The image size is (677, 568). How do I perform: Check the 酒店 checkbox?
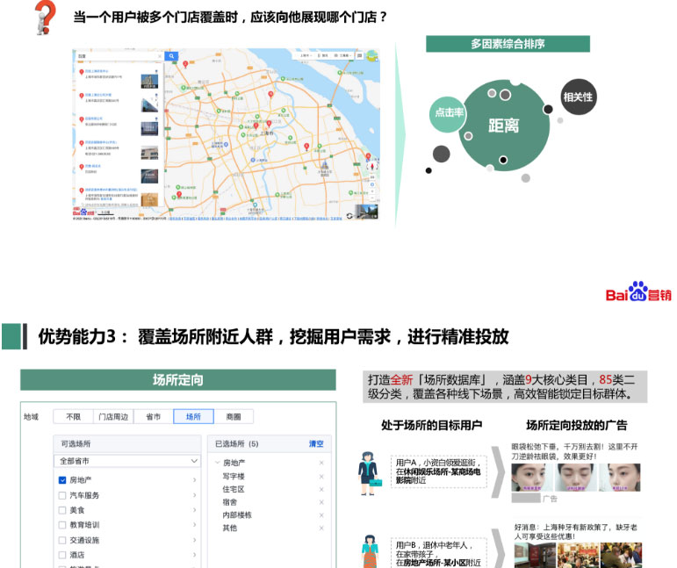pos(62,555)
